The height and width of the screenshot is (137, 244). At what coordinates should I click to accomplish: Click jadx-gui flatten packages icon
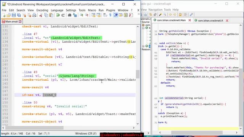[155, 14]
